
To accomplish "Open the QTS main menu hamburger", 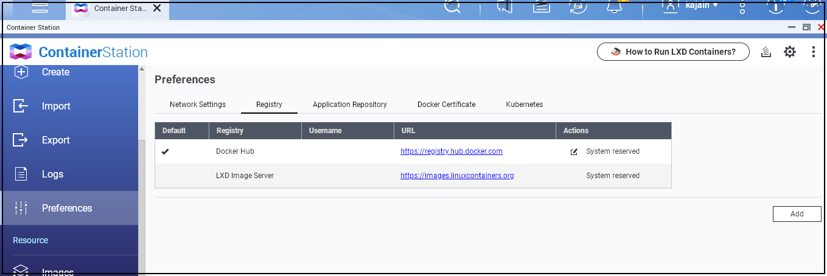I will click(40, 7).
